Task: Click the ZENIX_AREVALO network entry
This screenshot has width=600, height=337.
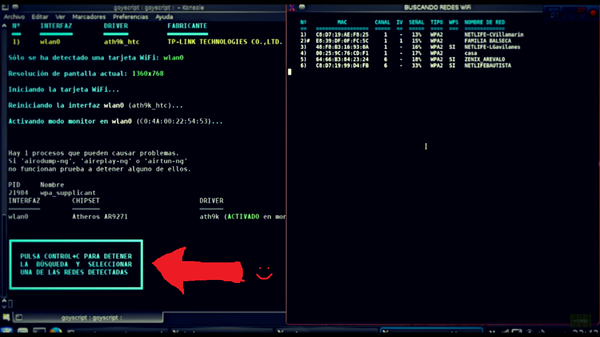Action: [x=484, y=59]
